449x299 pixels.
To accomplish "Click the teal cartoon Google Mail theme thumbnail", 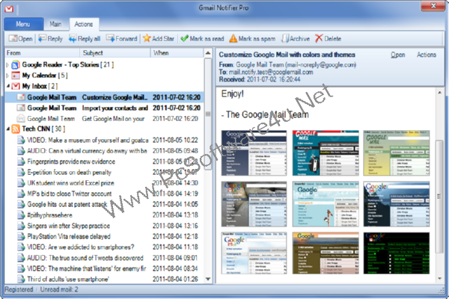I will (326, 153).
